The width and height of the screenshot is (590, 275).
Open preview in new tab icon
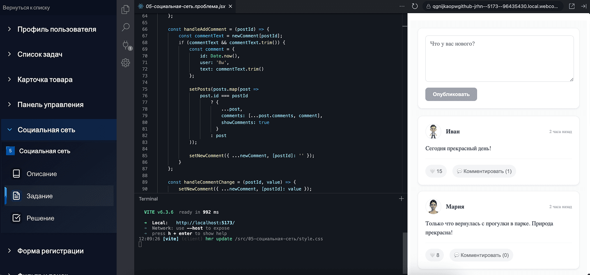[x=572, y=6]
